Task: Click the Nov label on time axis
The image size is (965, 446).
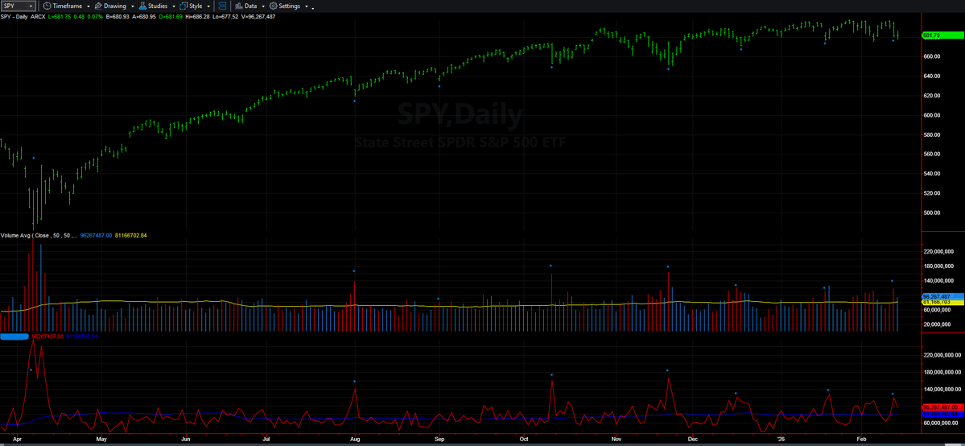Action: coord(616,440)
